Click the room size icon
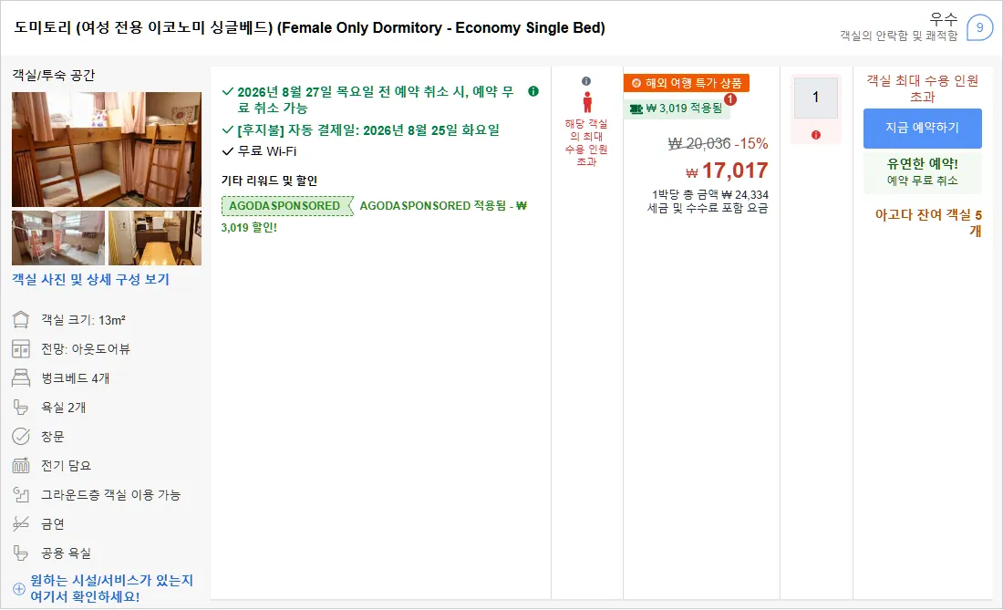This screenshot has height=610, width=1003. [21, 320]
